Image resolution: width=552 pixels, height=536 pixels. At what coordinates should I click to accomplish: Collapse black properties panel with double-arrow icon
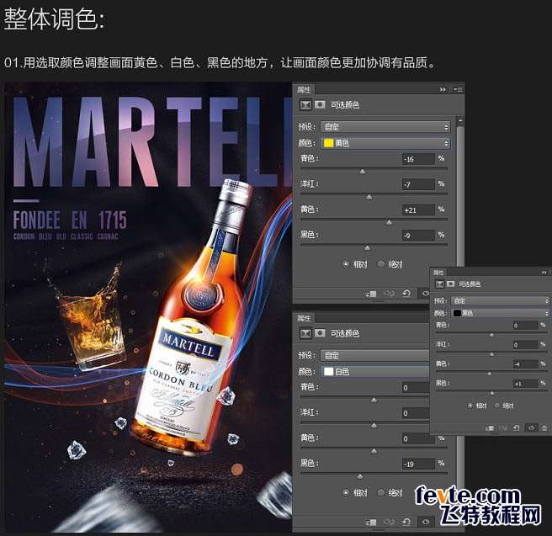coord(544,273)
